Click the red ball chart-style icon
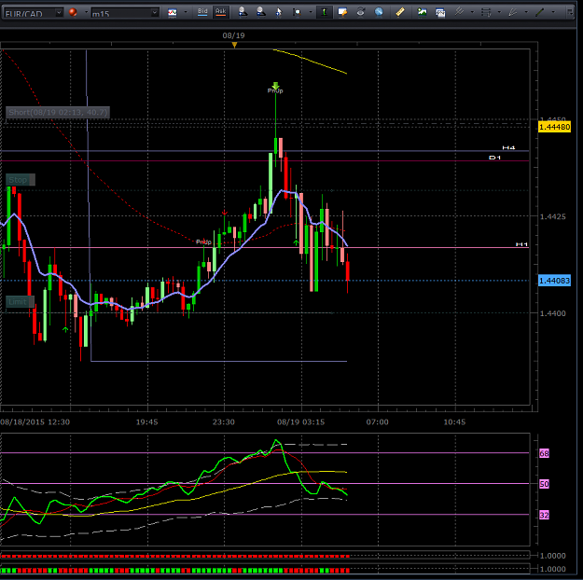Image resolution: width=583 pixels, height=580 pixels. point(74,12)
